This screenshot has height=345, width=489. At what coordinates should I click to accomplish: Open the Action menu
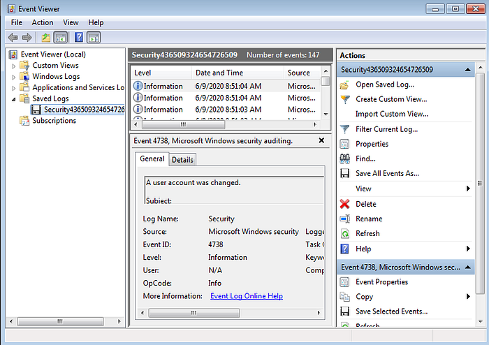click(x=43, y=22)
